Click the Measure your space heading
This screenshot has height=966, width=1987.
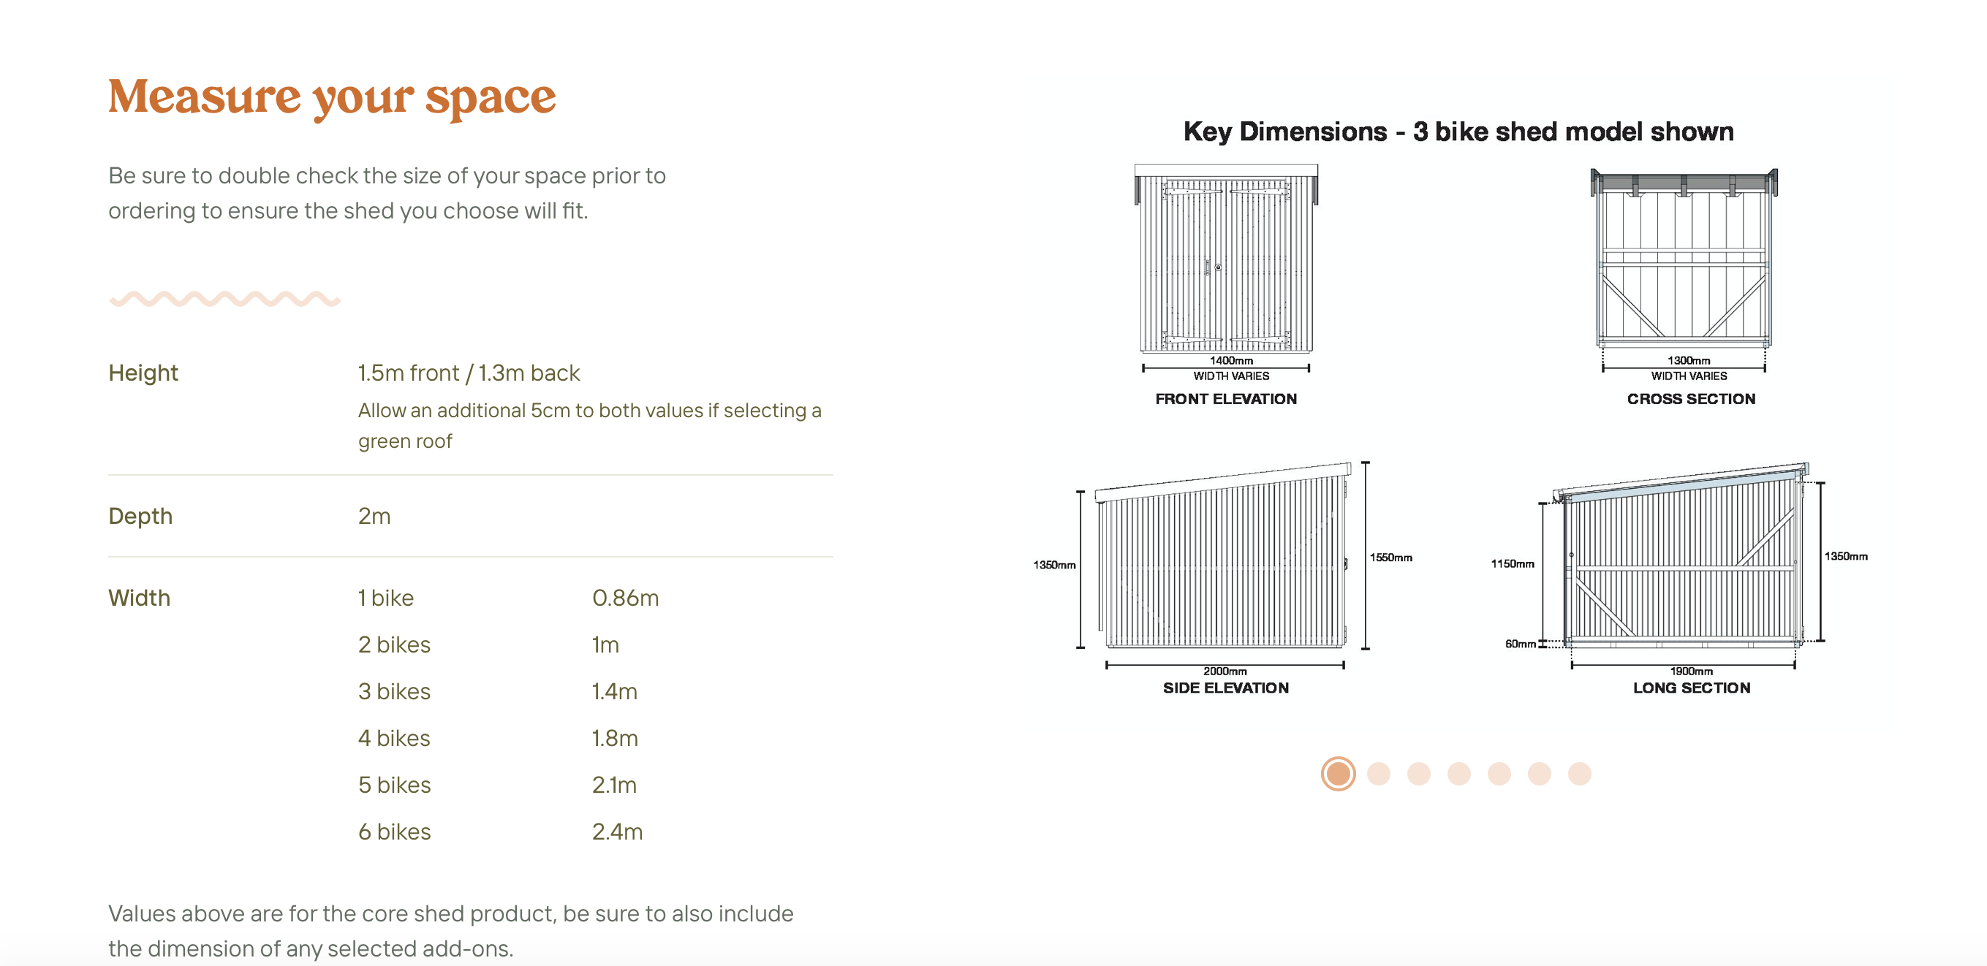pyautogui.click(x=332, y=98)
